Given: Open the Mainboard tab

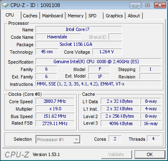Looking at the screenshot, I should pyautogui.click(x=52, y=16).
